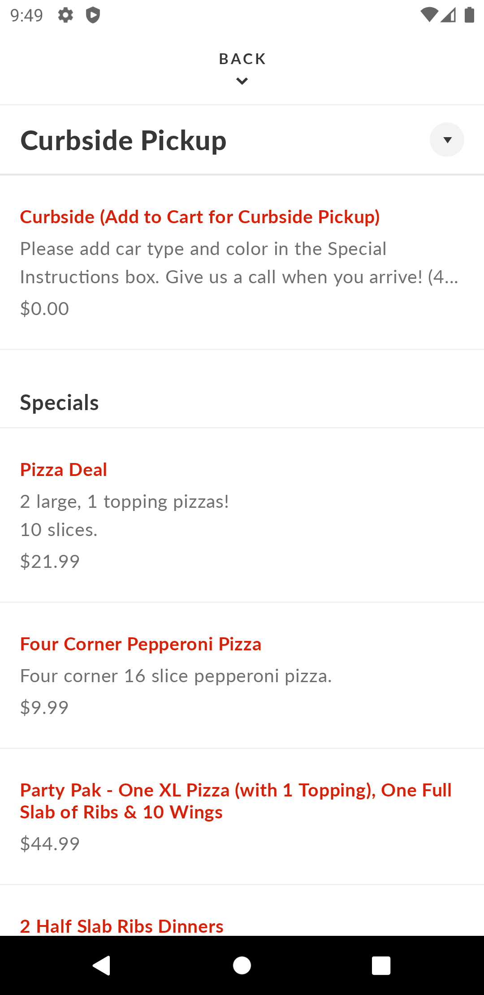Tap the shield icon in status bar

pos(93,15)
